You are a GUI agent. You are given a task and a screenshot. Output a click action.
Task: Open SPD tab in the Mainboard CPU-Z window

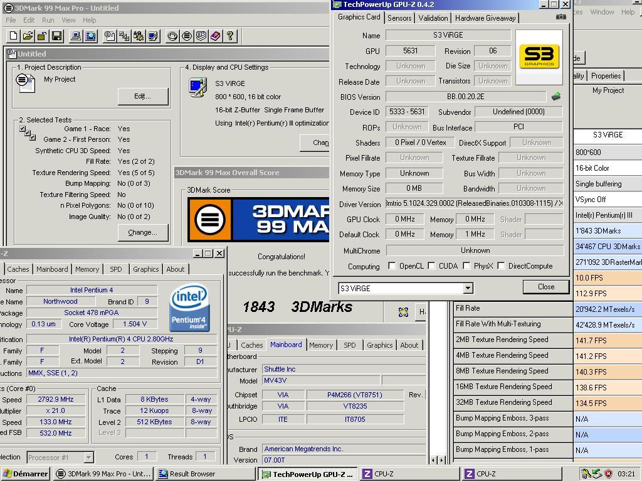click(349, 345)
